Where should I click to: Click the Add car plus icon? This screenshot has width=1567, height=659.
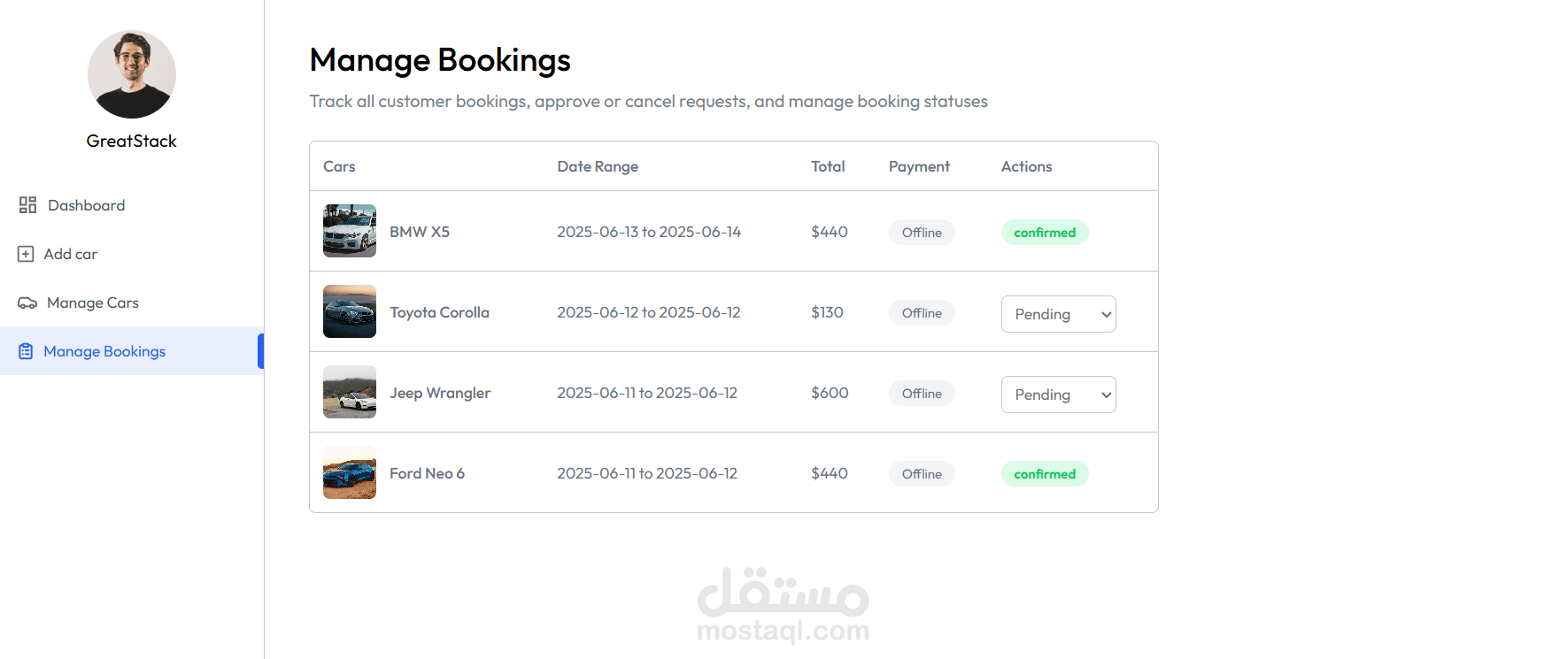pos(26,254)
